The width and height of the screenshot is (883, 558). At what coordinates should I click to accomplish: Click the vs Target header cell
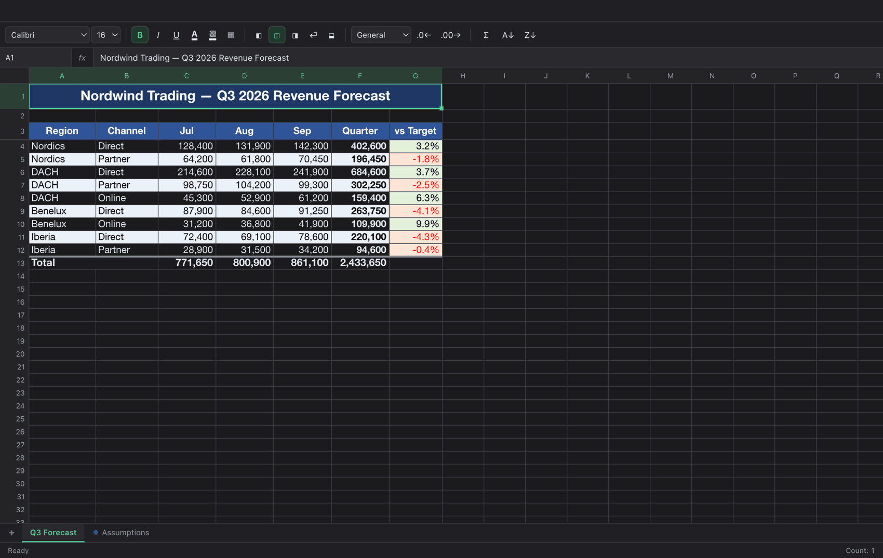416,131
